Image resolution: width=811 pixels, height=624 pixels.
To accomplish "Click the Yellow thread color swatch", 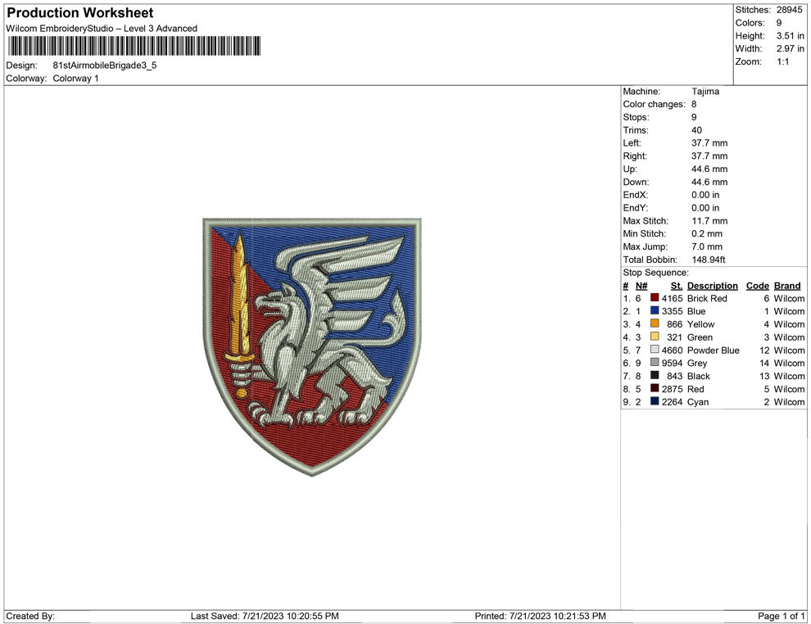I will 655,323.
